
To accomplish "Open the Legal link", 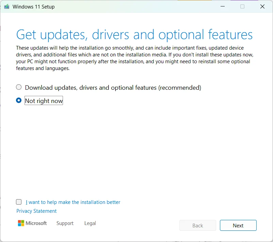I will click(90, 223).
